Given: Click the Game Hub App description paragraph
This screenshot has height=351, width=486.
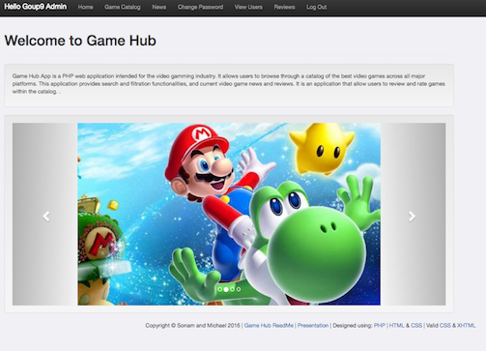Looking at the screenshot, I should coord(229,84).
